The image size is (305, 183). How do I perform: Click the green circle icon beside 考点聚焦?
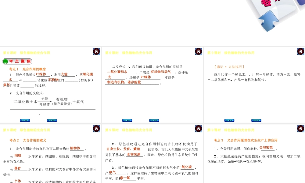5,61
